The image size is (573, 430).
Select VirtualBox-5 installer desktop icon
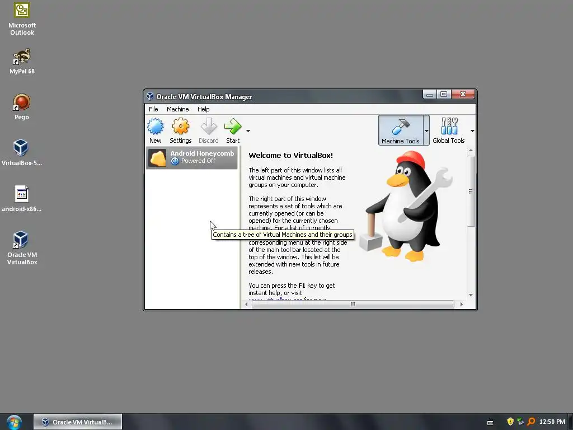(x=22, y=152)
